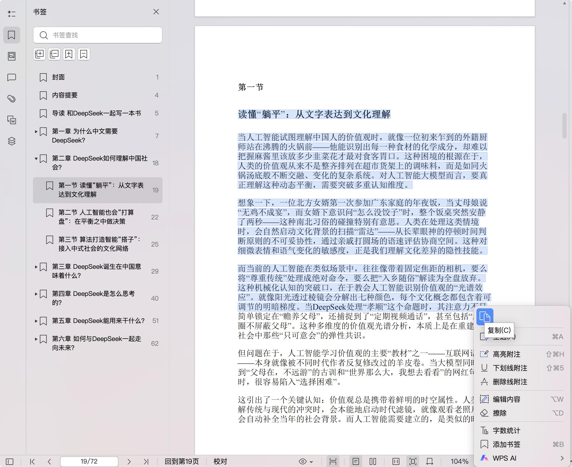Jump to the 封面 bookmark

tap(98, 77)
